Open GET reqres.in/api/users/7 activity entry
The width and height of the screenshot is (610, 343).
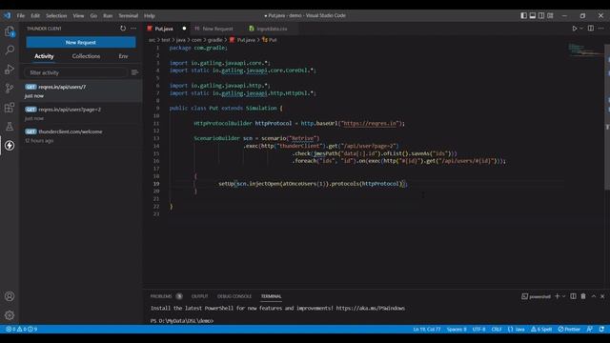81,91
